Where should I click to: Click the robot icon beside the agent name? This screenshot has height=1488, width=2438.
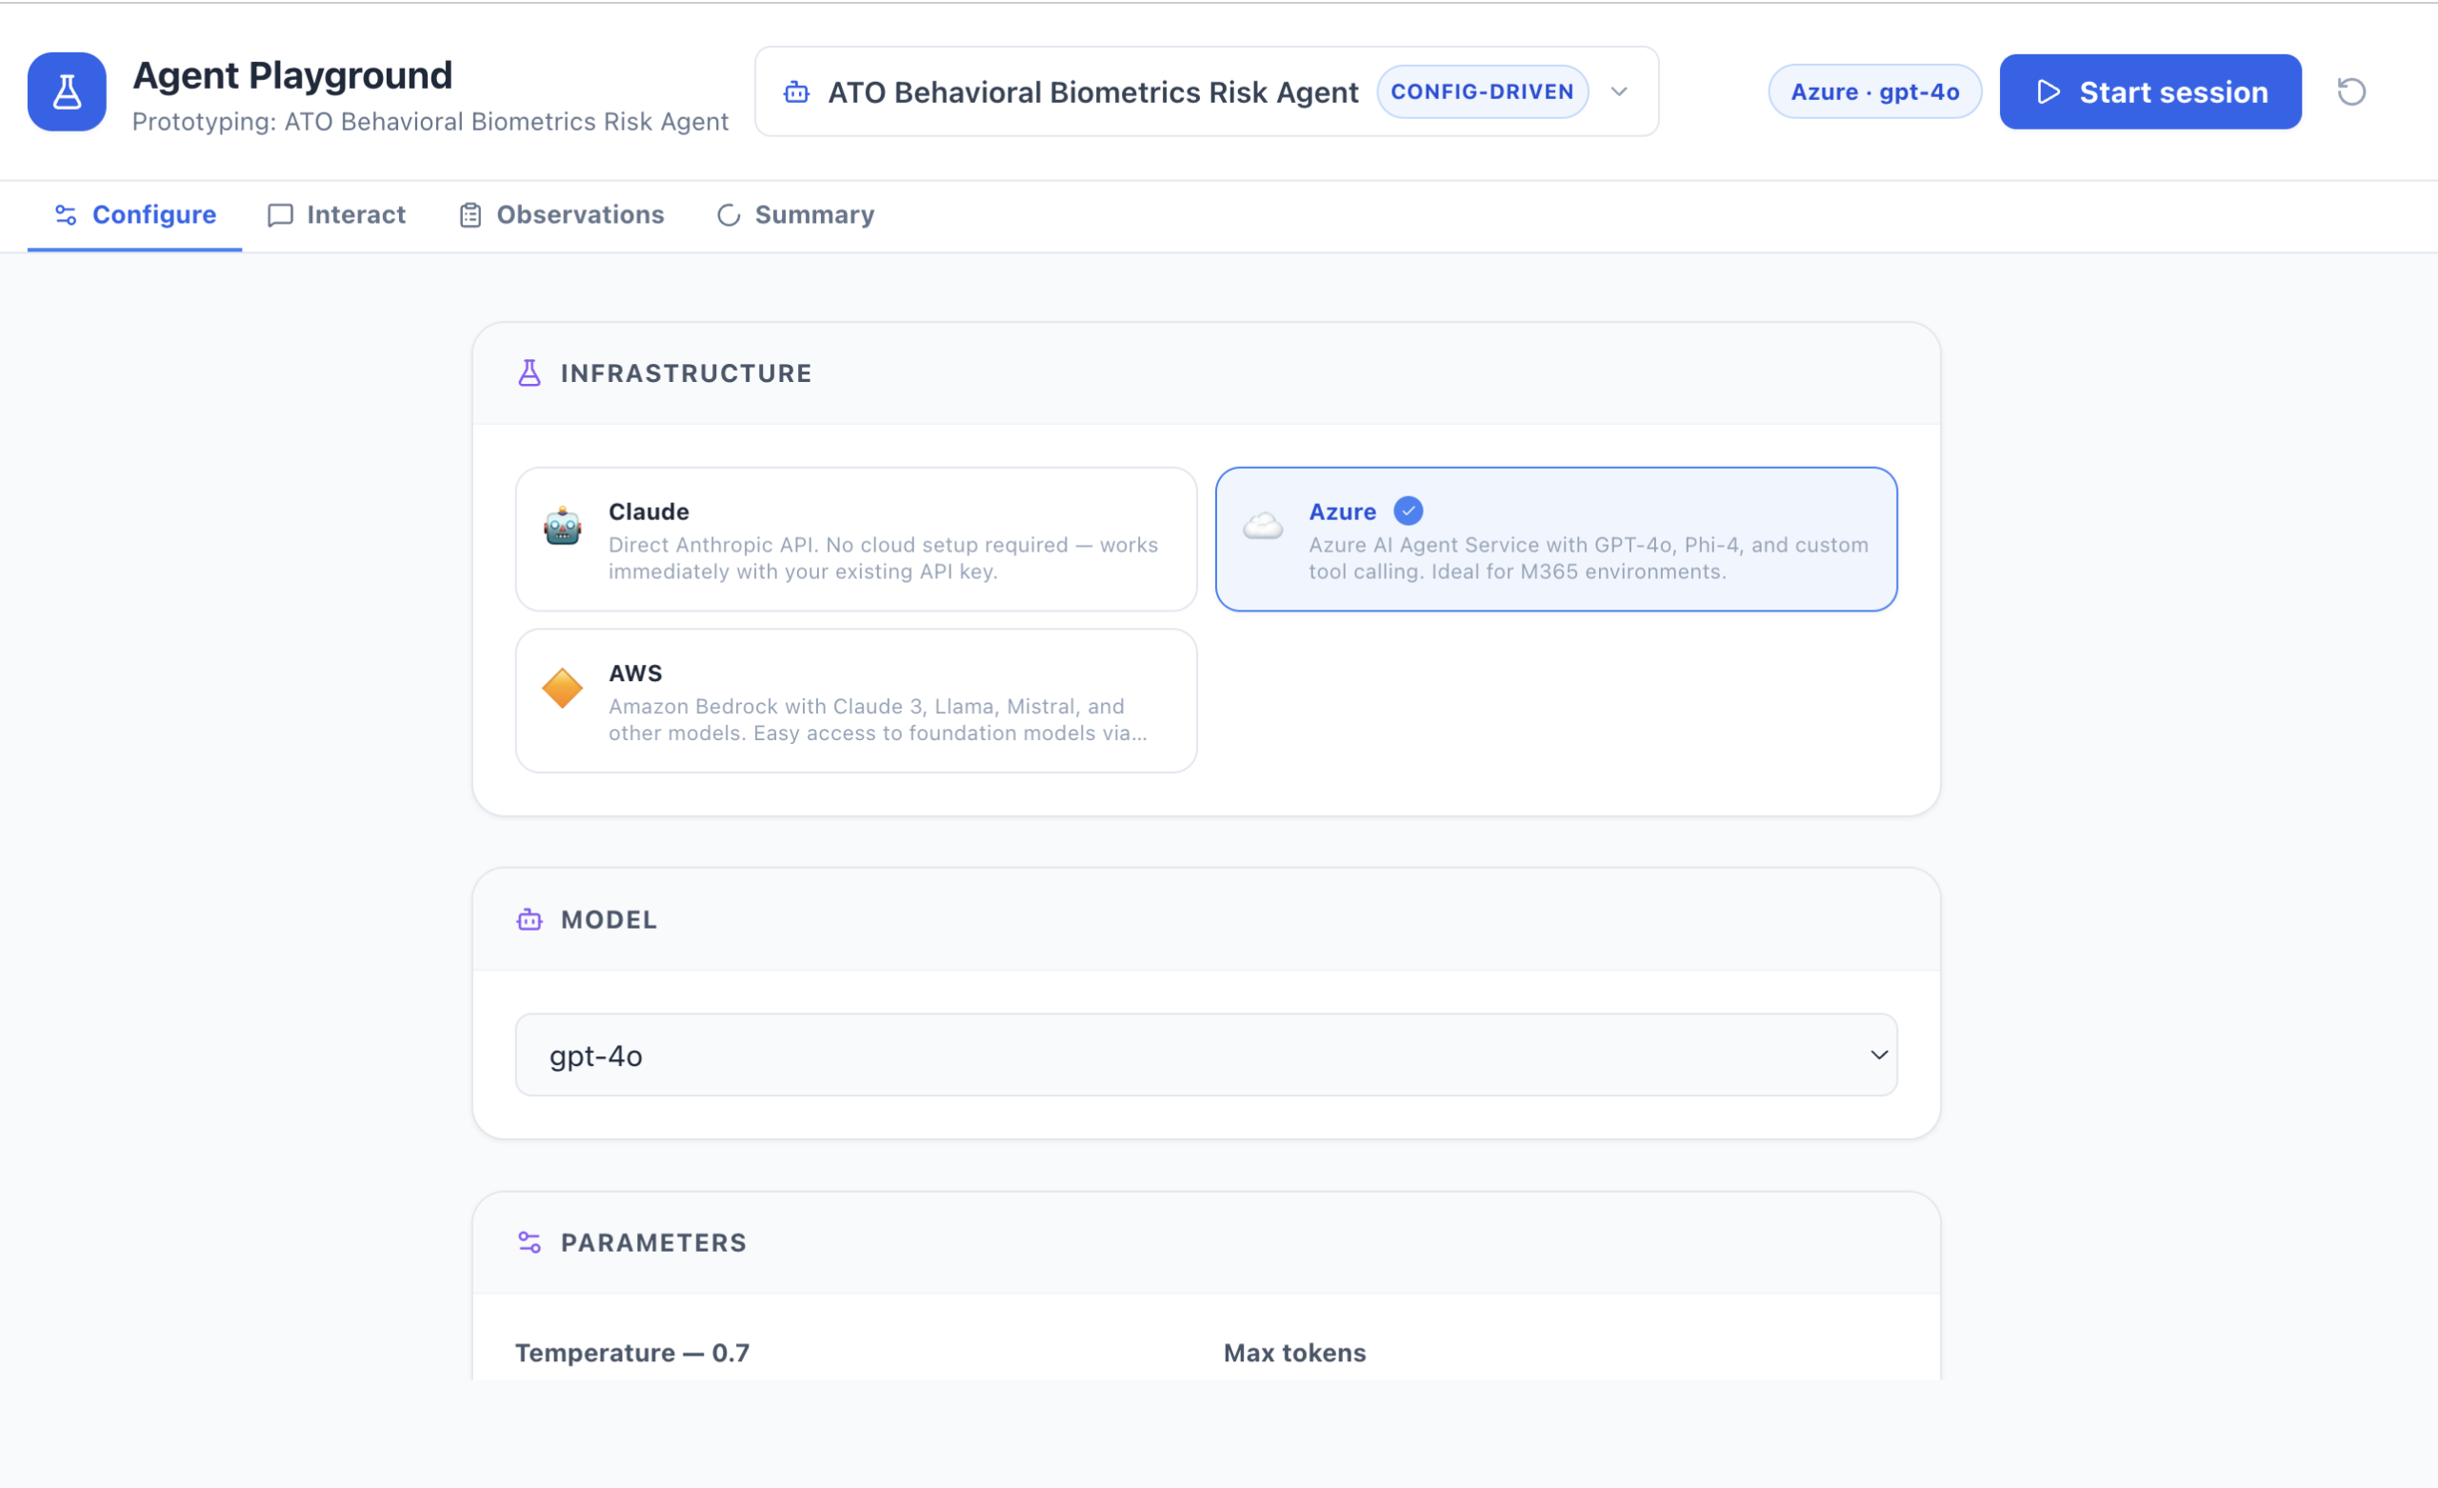coord(796,92)
